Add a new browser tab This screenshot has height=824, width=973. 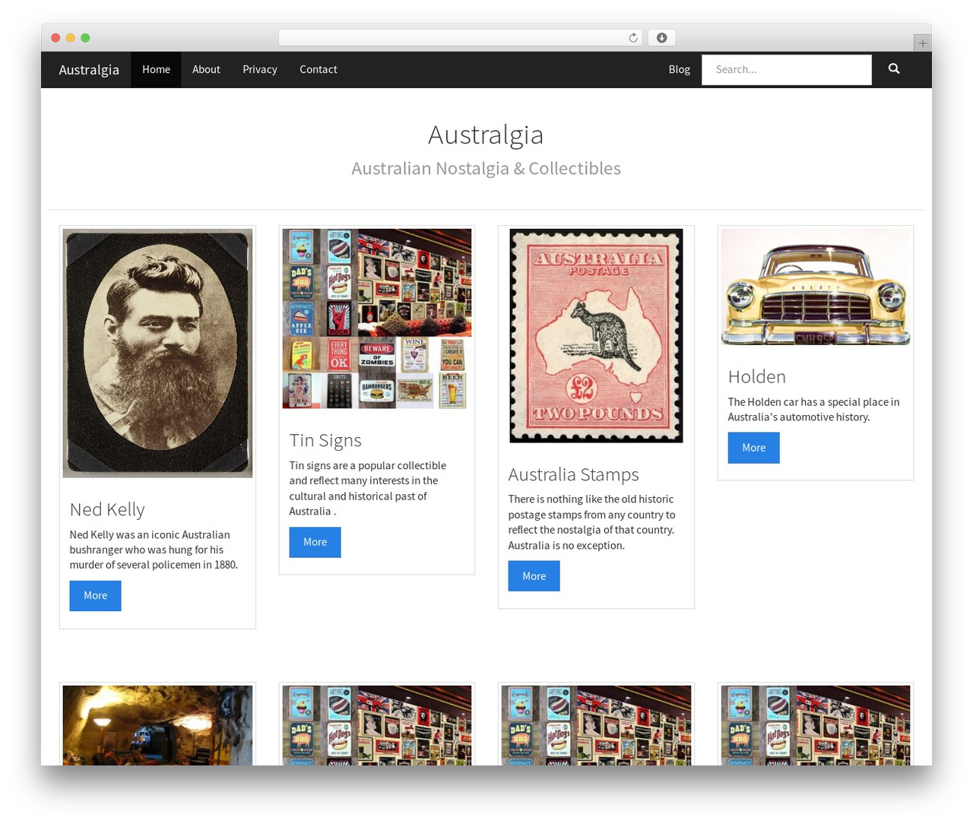coord(922,43)
